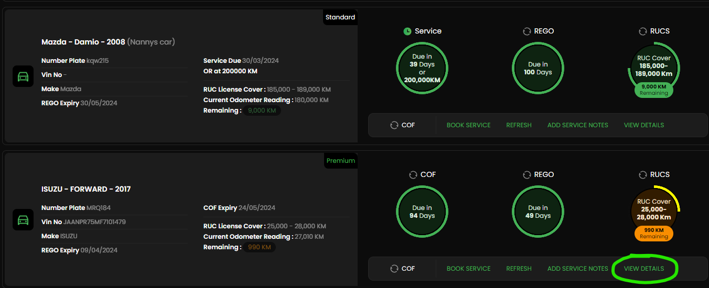709x288 pixels.
Task: Click RUCS refresh icon on ISUZU card
Action: tap(643, 175)
